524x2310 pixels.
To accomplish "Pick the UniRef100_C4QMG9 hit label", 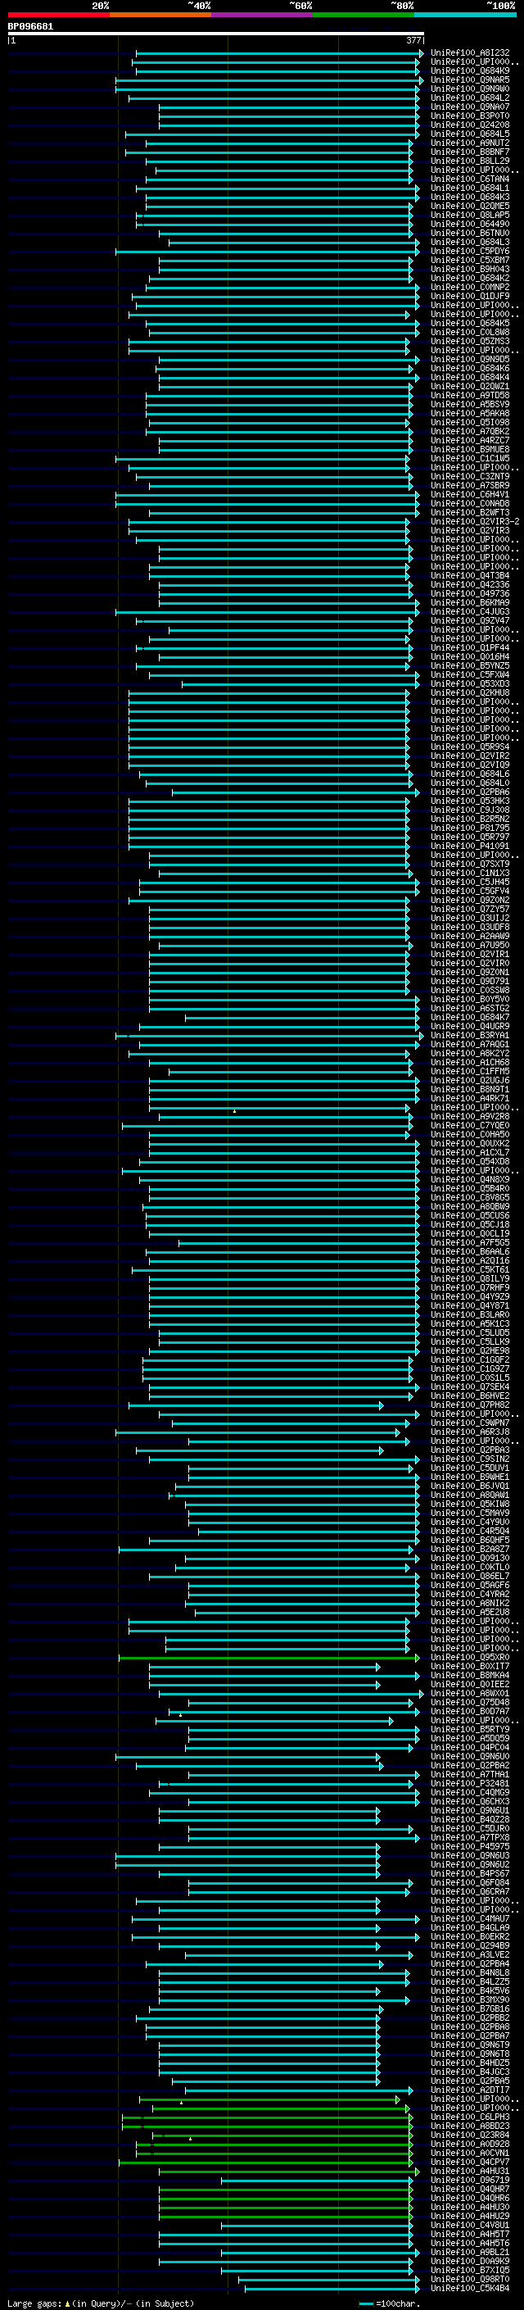I will (x=470, y=1791).
